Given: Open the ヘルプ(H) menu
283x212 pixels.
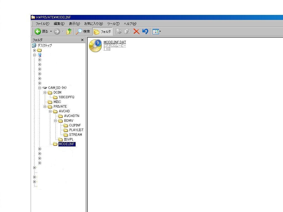Looking at the screenshot, I should (x=130, y=24).
